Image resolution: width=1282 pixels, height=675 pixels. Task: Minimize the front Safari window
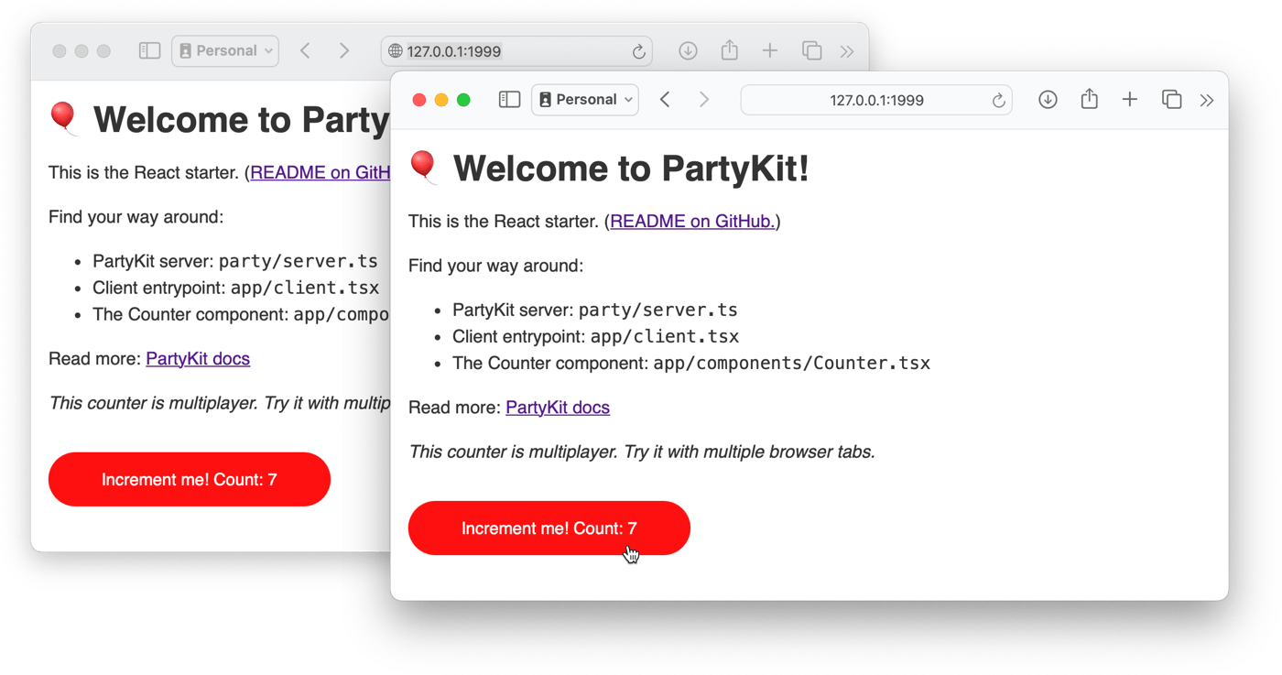(441, 100)
